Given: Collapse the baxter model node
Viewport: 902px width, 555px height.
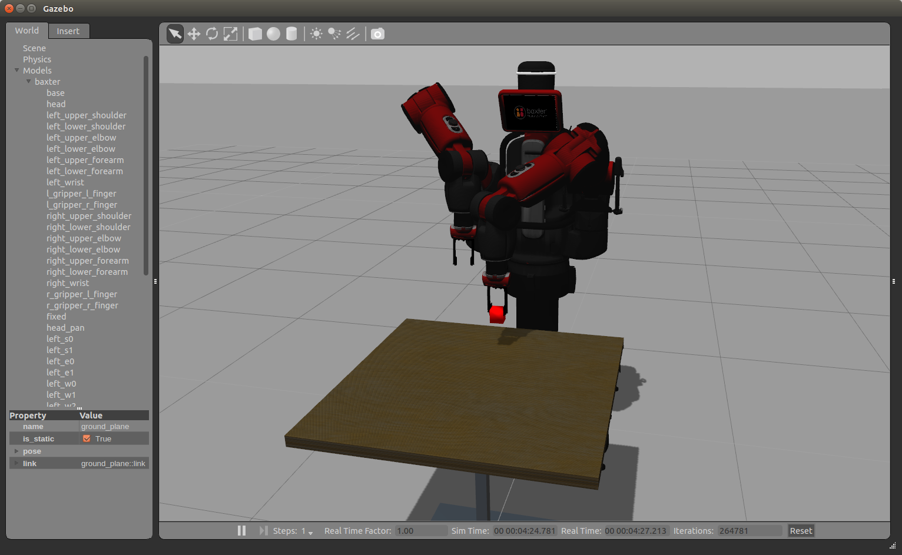Looking at the screenshot, I should [x=28, y=81].
